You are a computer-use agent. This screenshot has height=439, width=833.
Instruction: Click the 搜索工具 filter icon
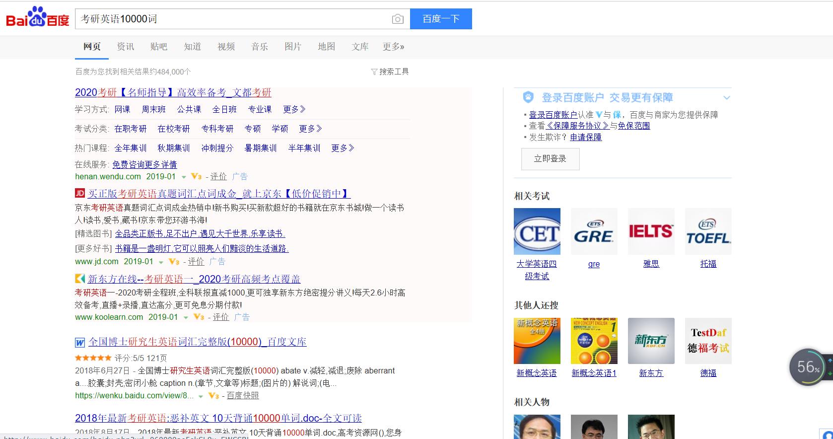[374, 72]
